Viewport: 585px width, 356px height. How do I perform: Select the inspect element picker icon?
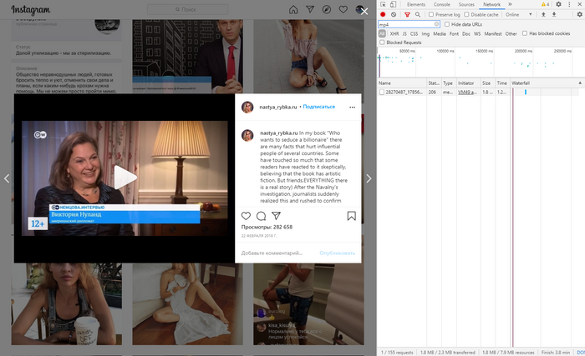(x=383, y=4)
